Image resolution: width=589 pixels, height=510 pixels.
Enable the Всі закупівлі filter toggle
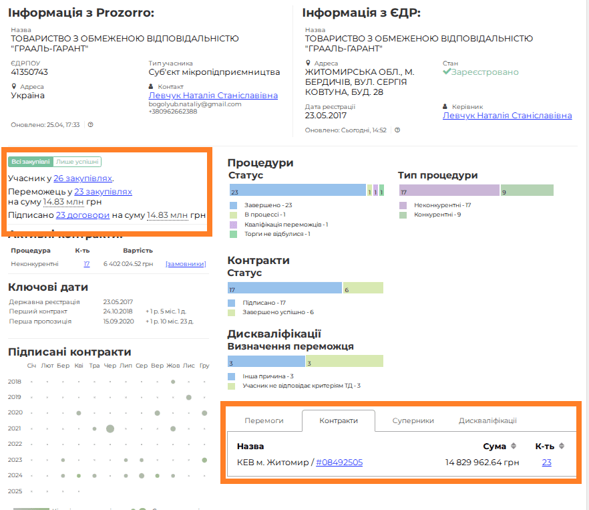click(30, 162)
